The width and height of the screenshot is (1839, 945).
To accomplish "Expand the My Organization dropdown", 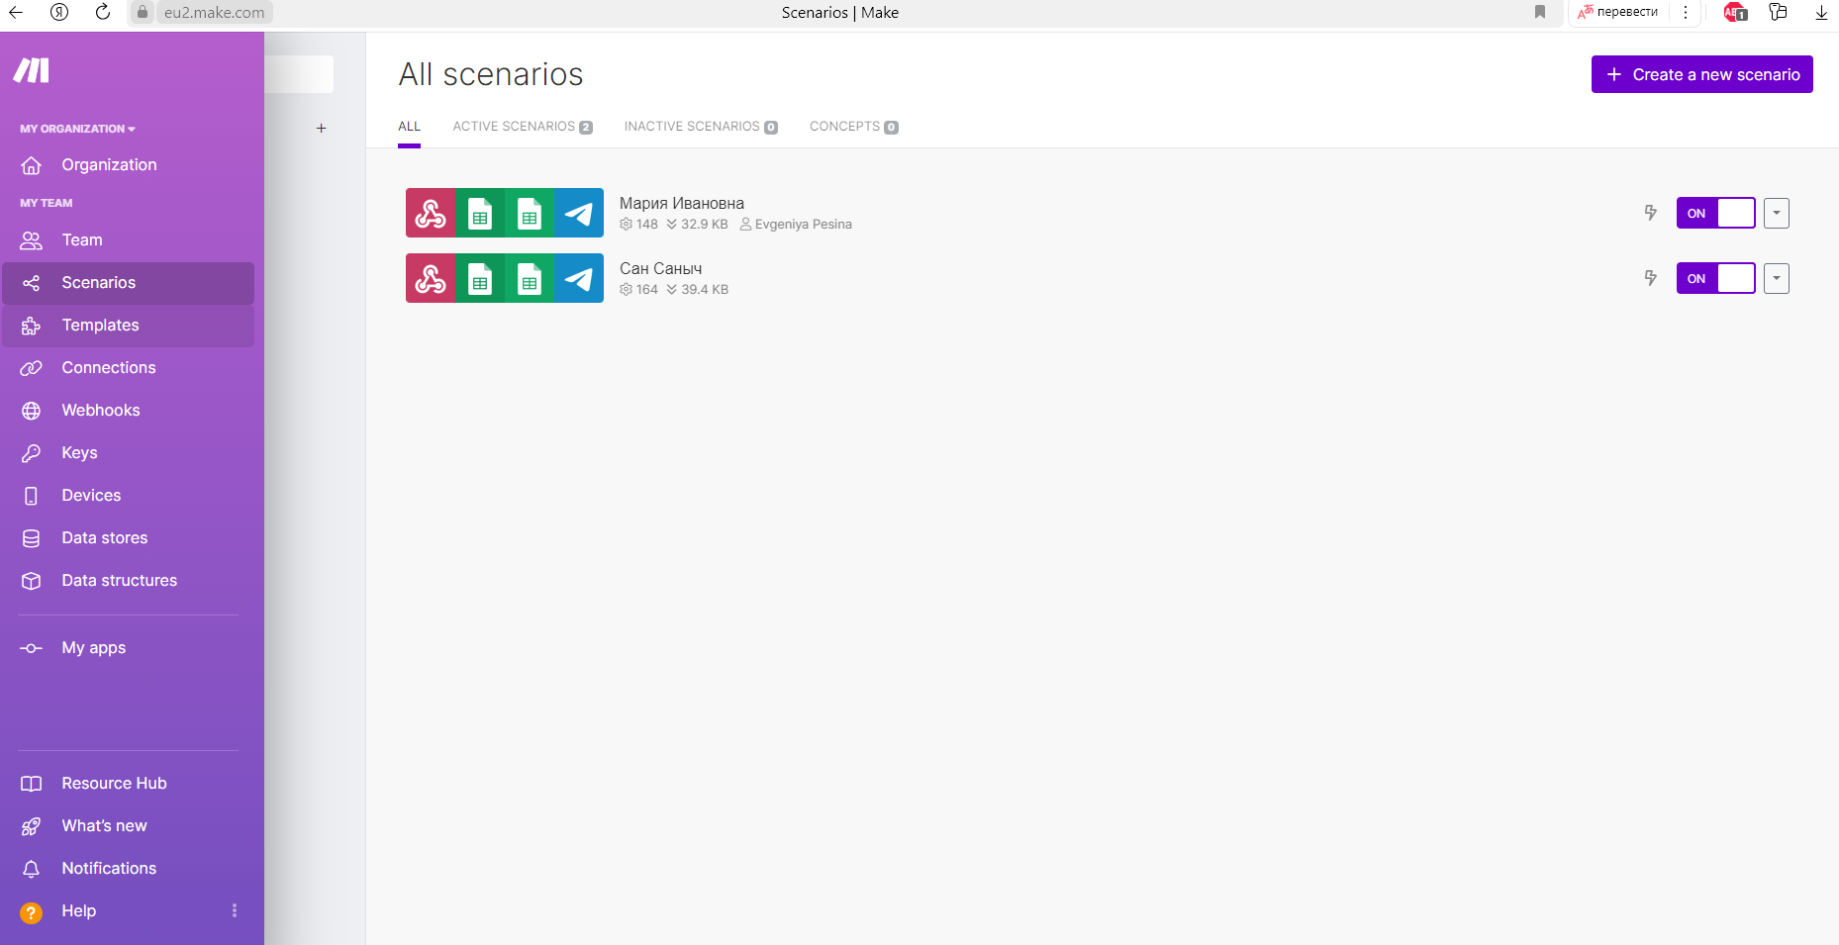I will pos(78,129).
